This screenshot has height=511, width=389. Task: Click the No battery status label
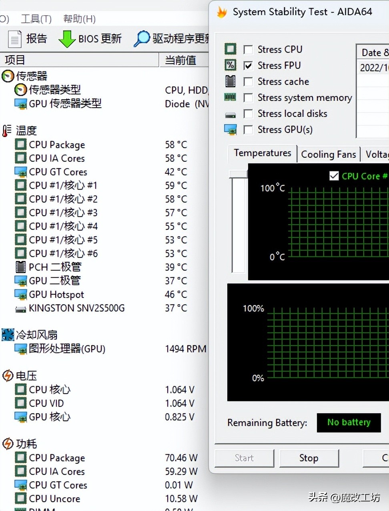click(349, 422)
